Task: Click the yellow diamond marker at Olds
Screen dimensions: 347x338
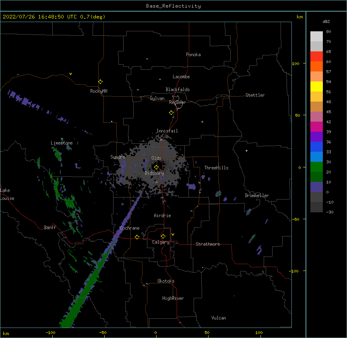Action: pyautogui.click(x=156, y=167)
